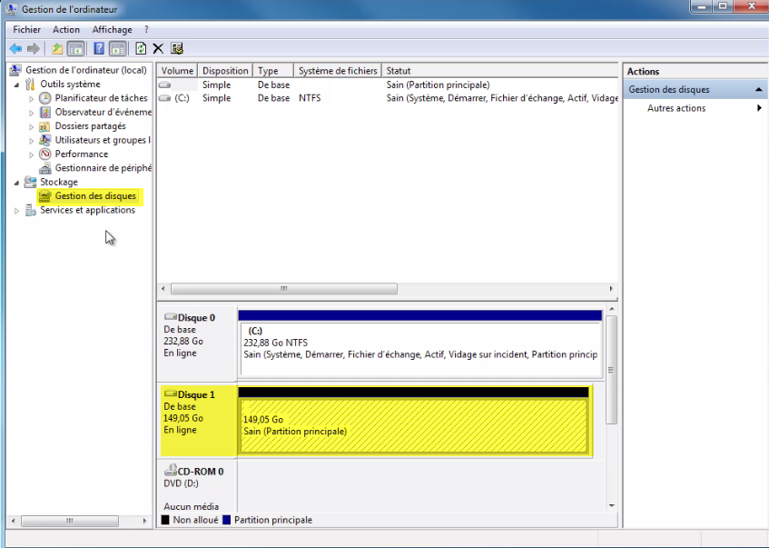This screenshot has width=769, height=548.
Task: Click the drive icon of unnamed volume row
Action: point(165,85)
